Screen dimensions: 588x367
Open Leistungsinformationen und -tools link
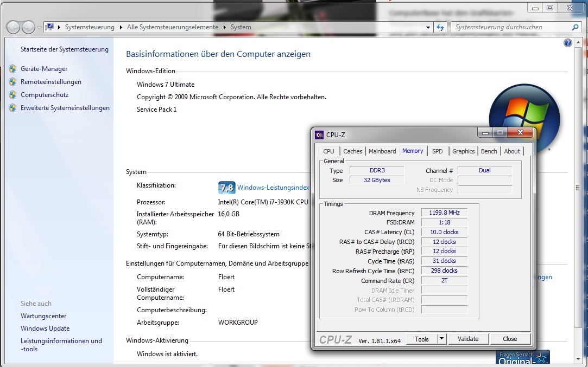click(61, 345)
